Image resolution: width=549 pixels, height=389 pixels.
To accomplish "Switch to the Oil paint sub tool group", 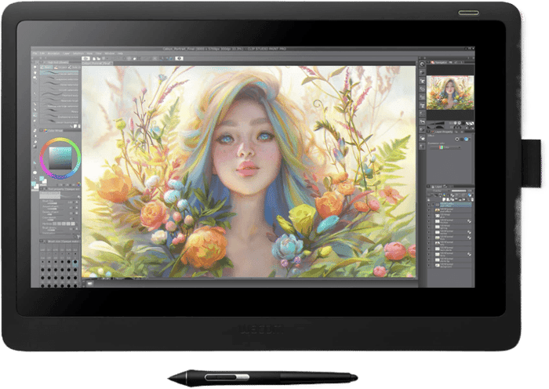I will [x=60, y=67].
